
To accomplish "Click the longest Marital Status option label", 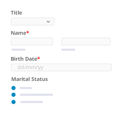I will [36, 95].
